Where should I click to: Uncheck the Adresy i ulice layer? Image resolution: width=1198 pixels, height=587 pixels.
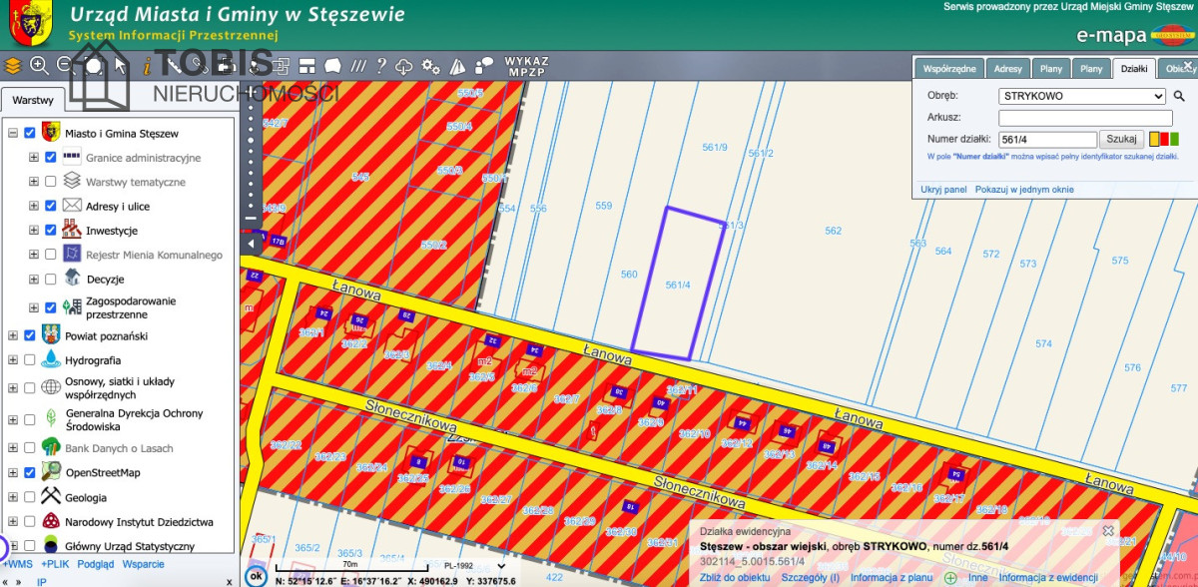(50, 206)
